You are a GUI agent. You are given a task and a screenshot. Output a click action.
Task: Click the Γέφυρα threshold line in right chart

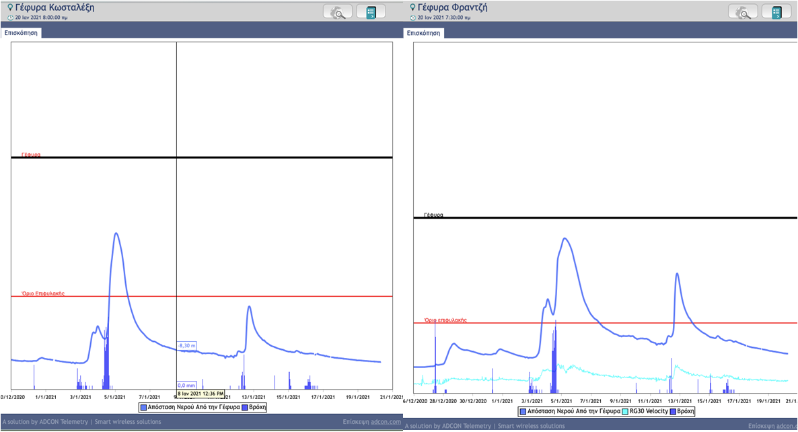(x=606, y=217)
